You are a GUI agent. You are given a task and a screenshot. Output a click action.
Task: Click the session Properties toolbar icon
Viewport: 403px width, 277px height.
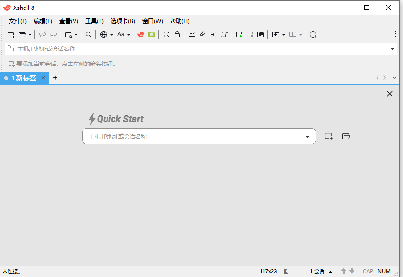click(68, 34)
